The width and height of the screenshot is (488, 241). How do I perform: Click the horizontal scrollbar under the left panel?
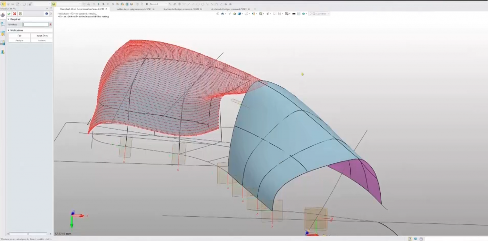pos(28,234)
